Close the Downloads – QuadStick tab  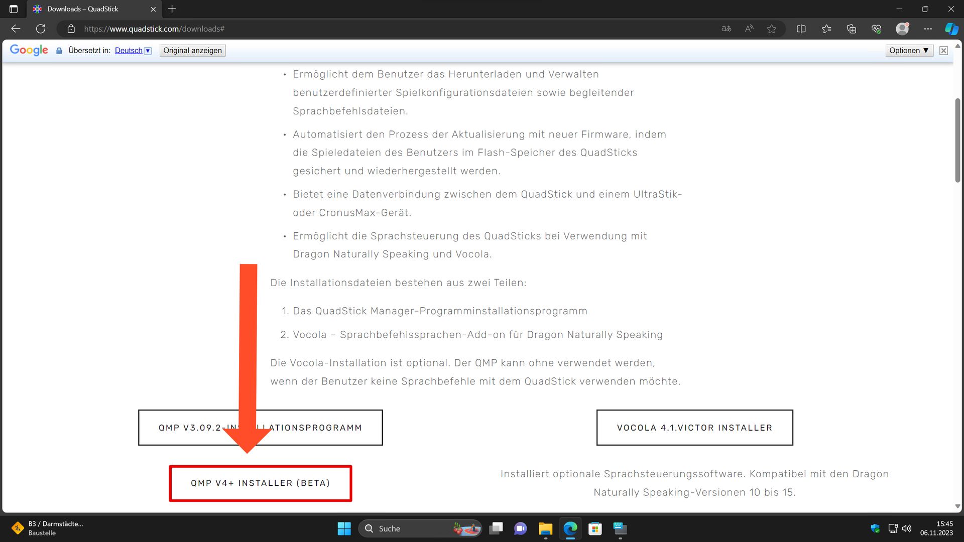coord(153,9)
